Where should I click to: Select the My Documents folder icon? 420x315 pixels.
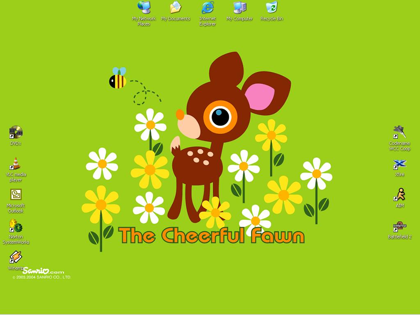click(x=176, y=7)
